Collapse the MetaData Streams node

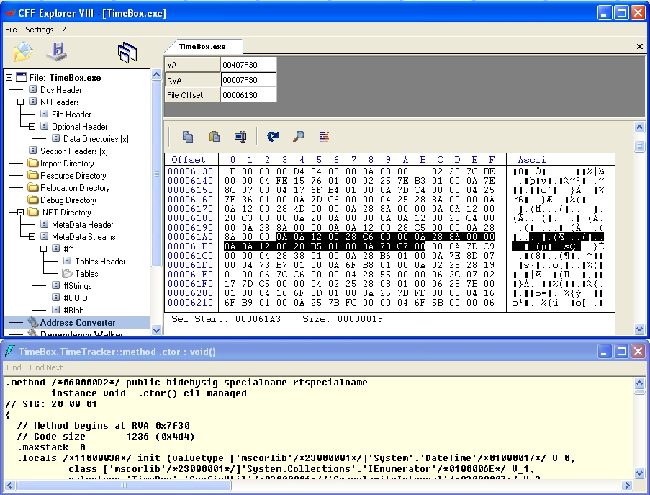[x=32, y=237]
